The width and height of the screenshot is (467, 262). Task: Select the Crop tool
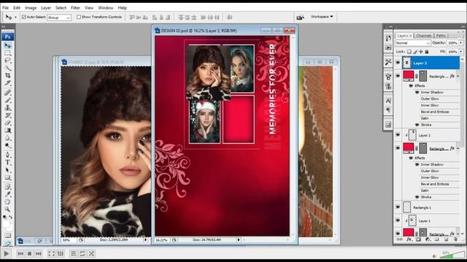tap(8, 76)
